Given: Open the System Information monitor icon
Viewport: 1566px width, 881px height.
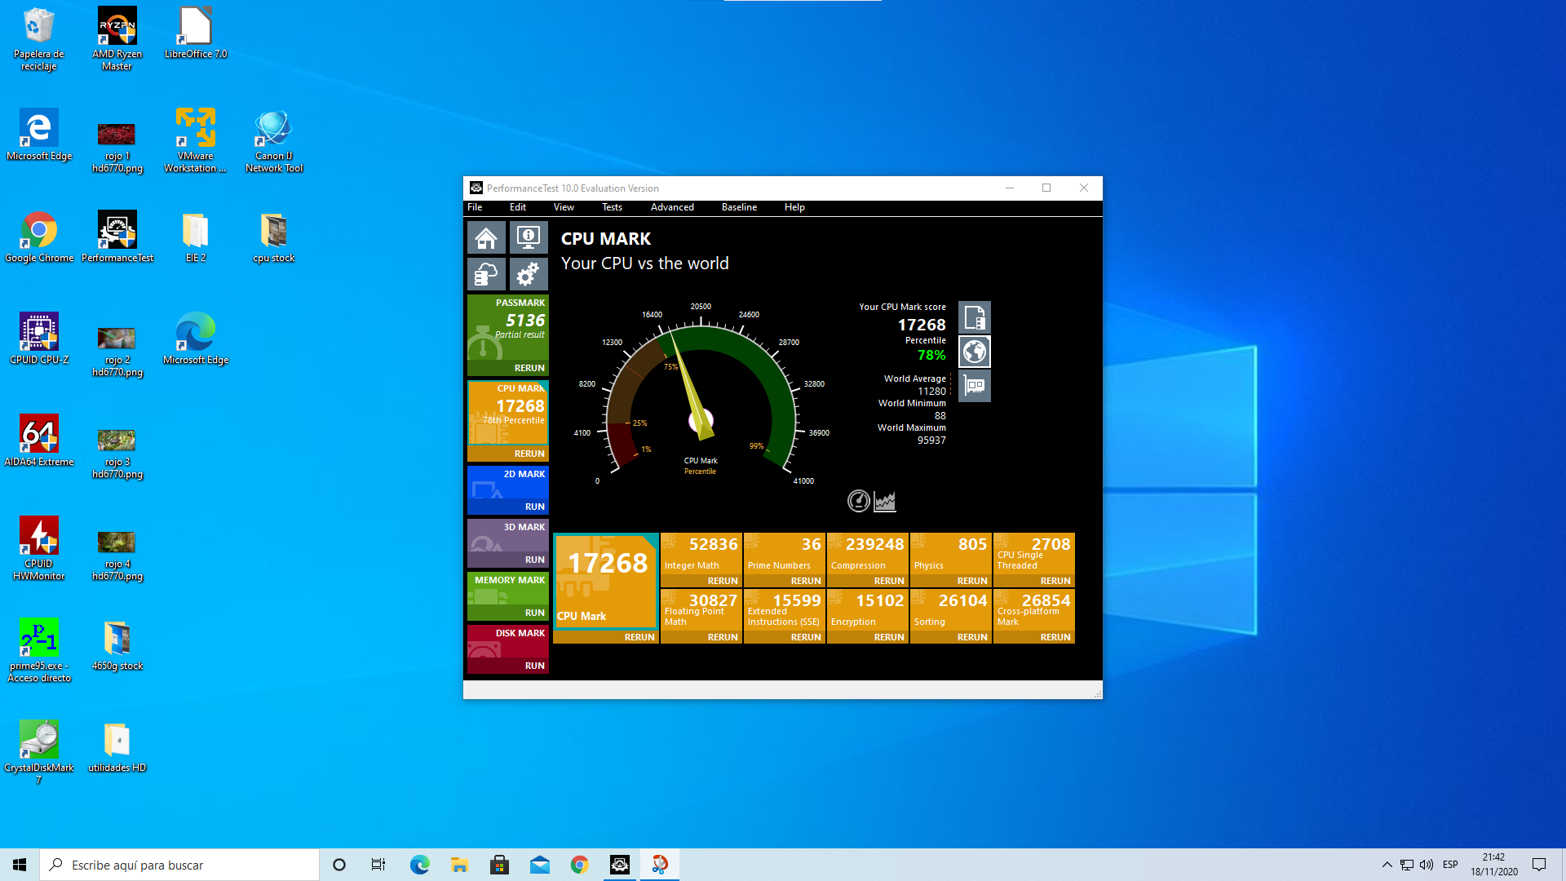Looking at the screenshot, I should [529, 238].
